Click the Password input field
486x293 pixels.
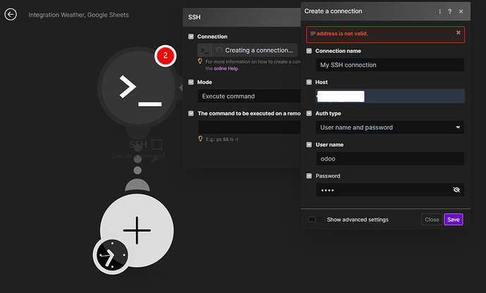point(390,189)
